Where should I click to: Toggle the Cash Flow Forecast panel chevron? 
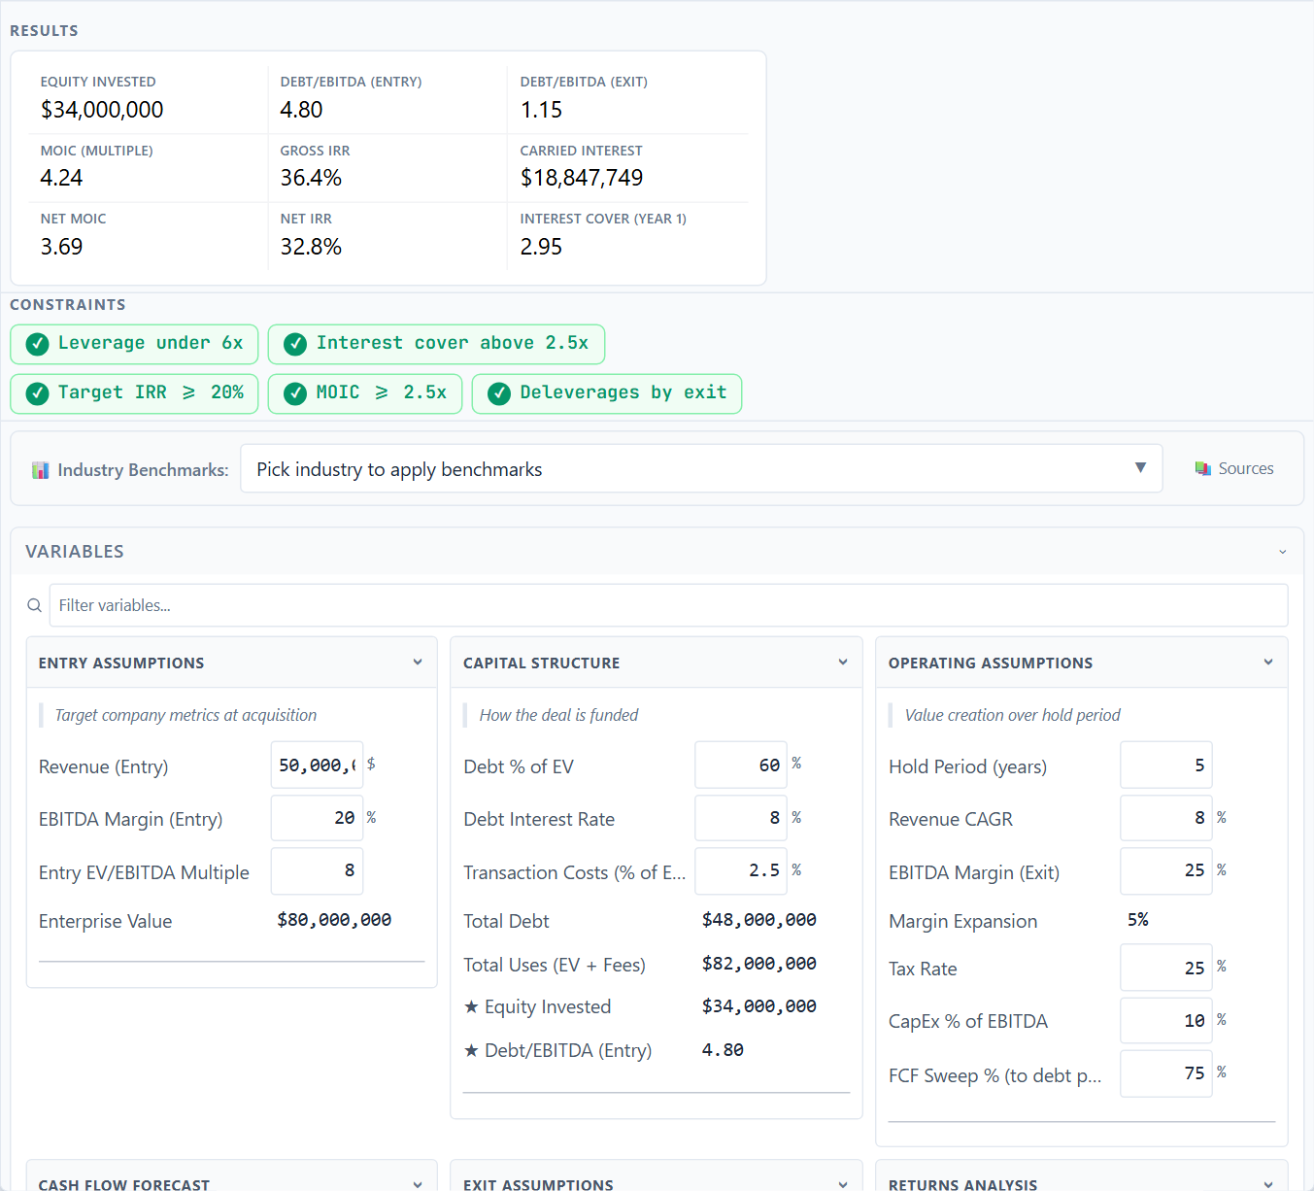pyautogui.click(x=418, y=1184)
